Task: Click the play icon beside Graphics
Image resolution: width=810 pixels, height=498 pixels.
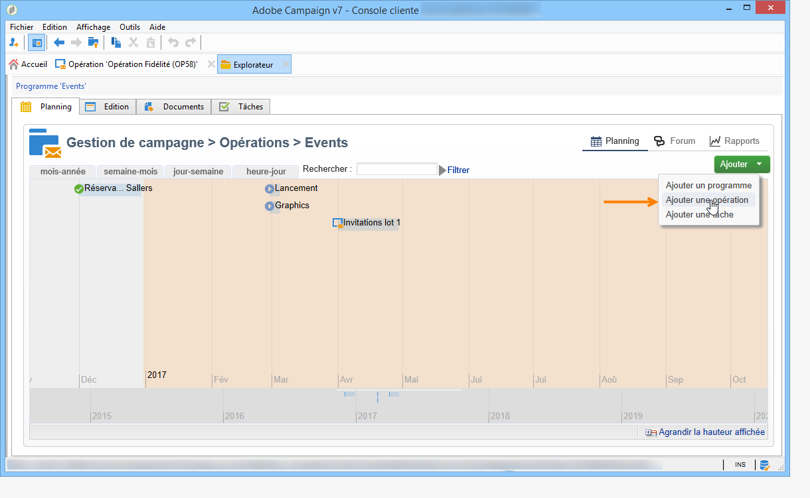Action: pyautogui.click(x=270, y=206)
